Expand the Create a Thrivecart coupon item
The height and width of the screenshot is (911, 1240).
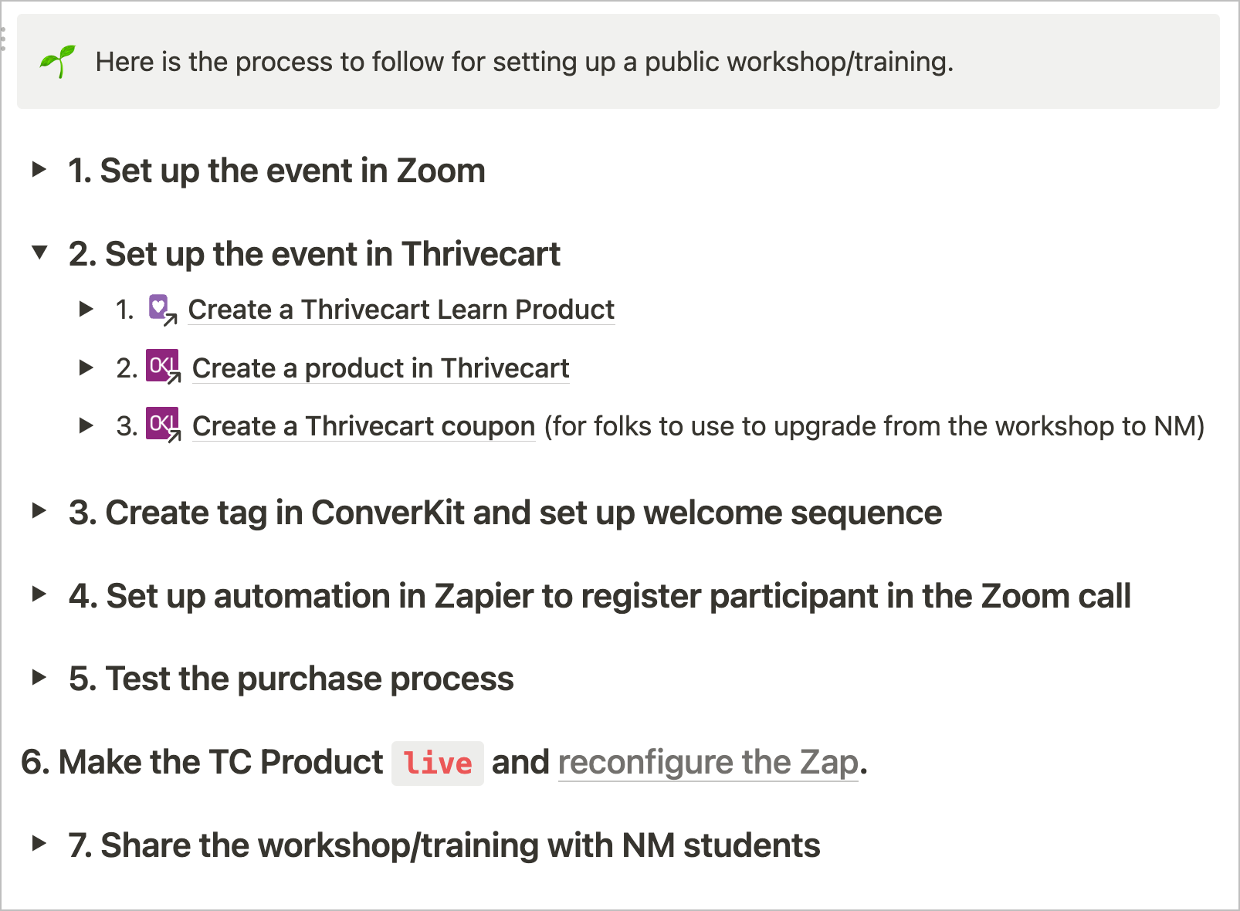tap(86, 425)
